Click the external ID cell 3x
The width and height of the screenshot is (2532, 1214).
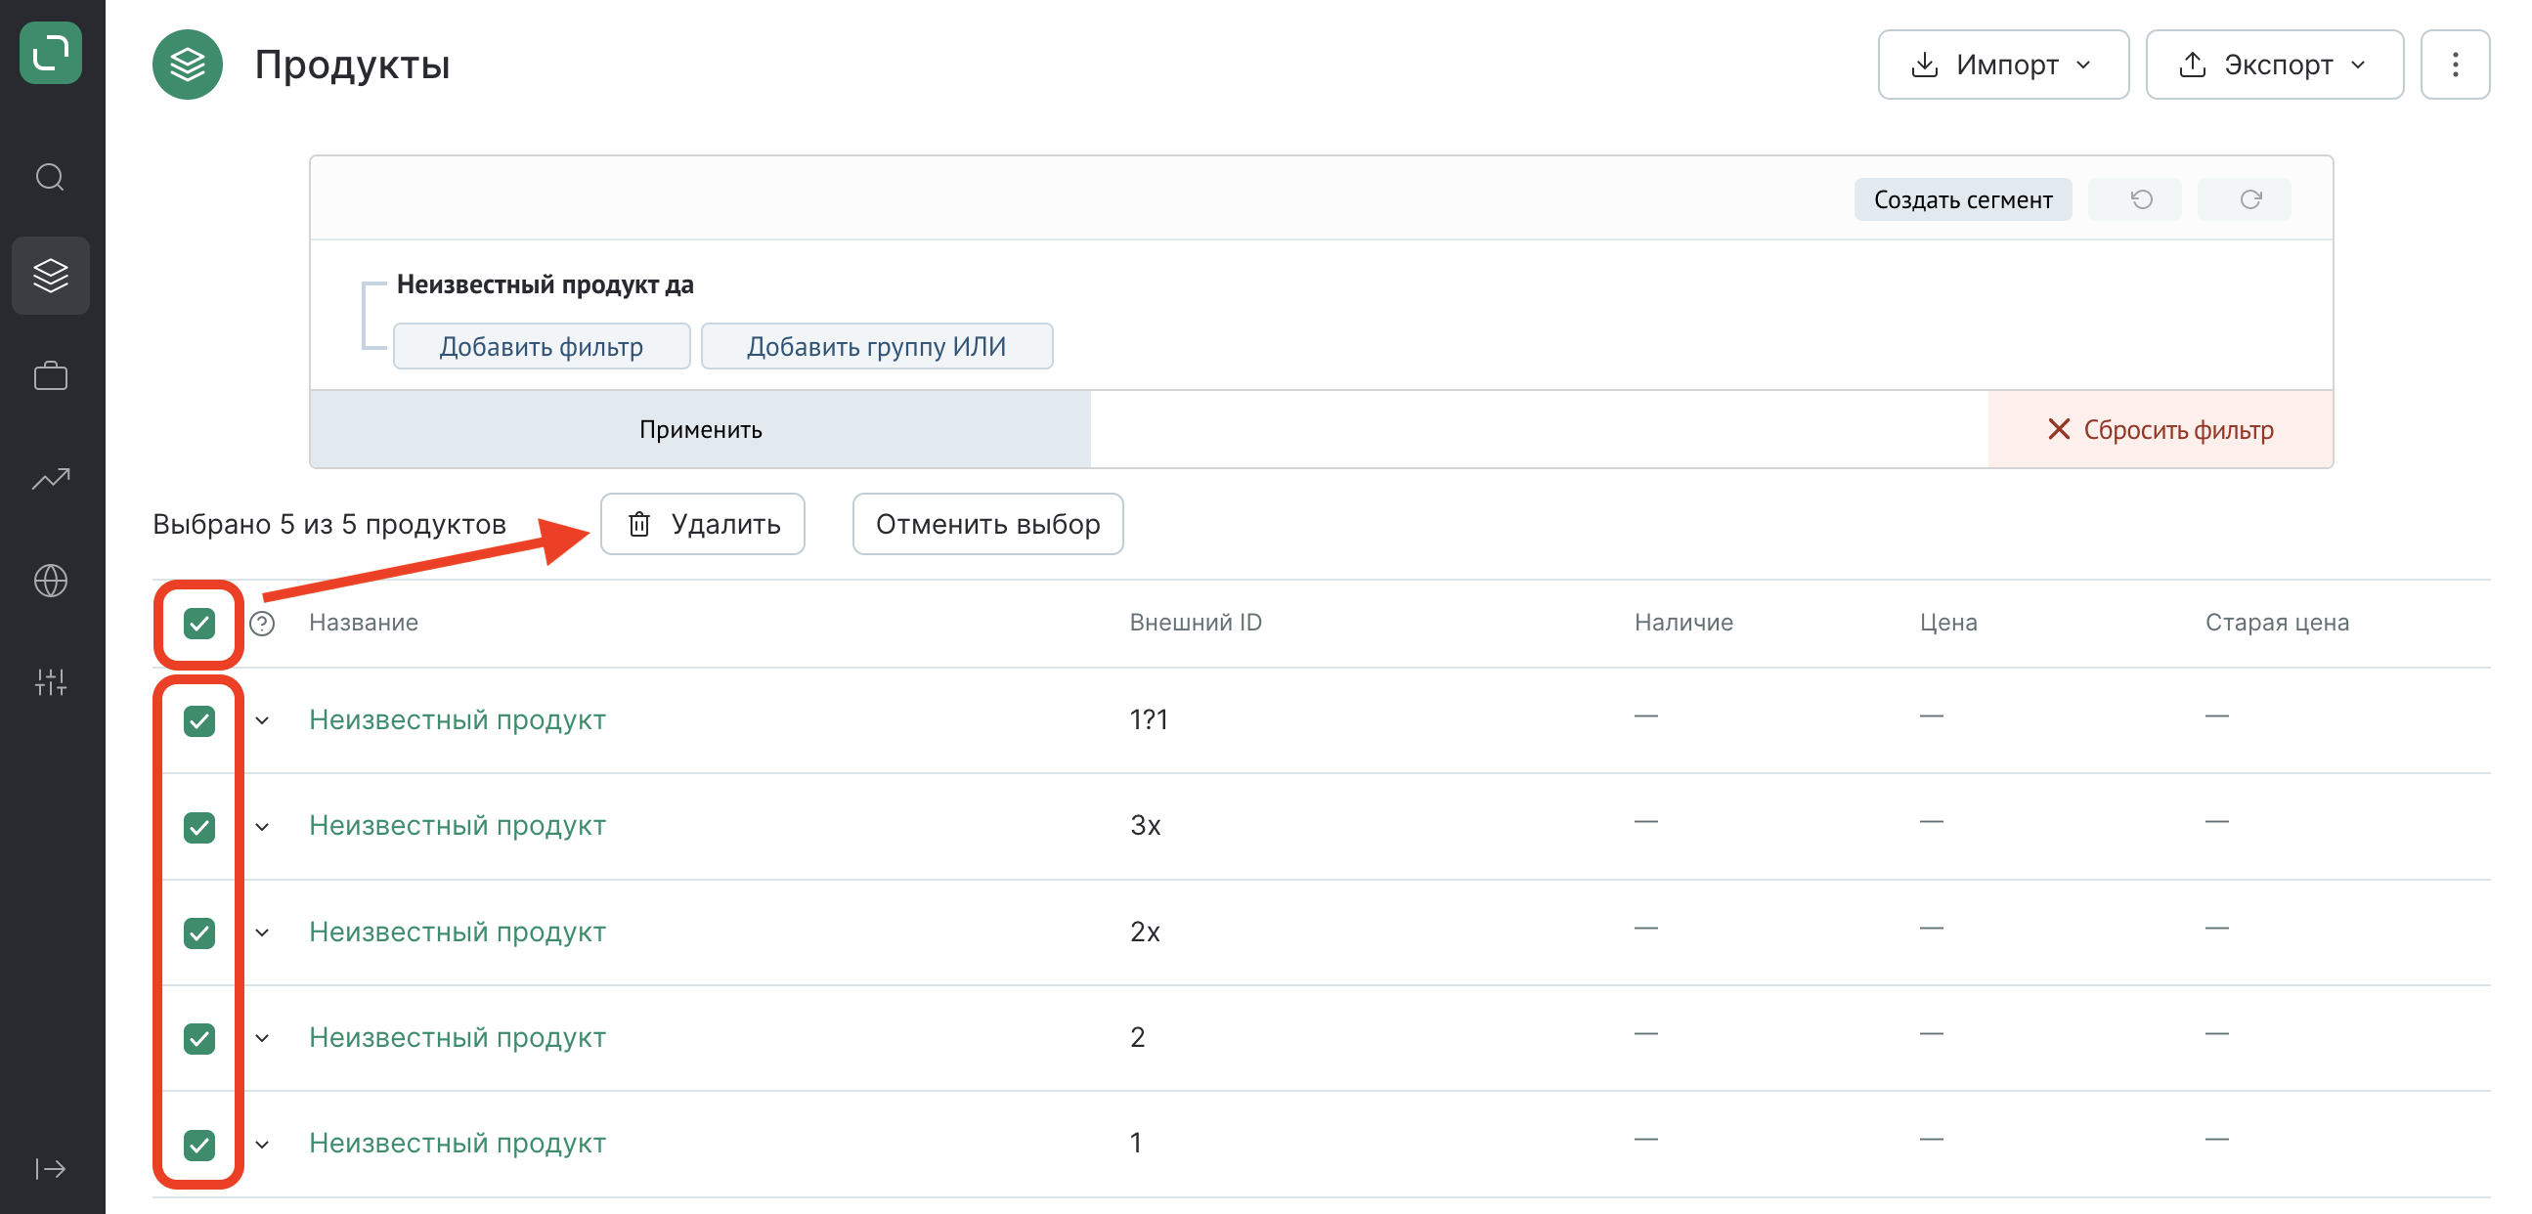(1145, 826)
